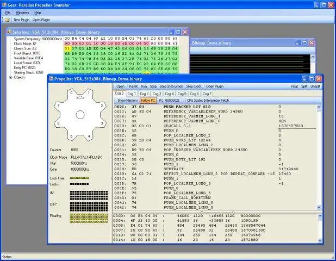Click scroll up arrow in disassembly pane
The height and width of the screenshot is (261, 336).
click(319, 107)
